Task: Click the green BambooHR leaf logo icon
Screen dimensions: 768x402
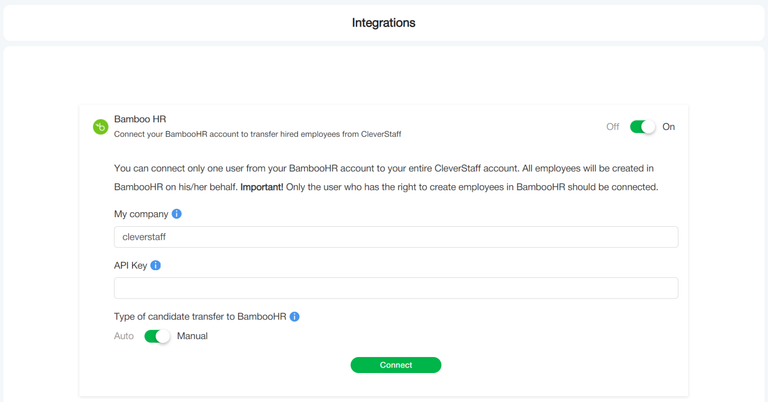Action: 100,127
